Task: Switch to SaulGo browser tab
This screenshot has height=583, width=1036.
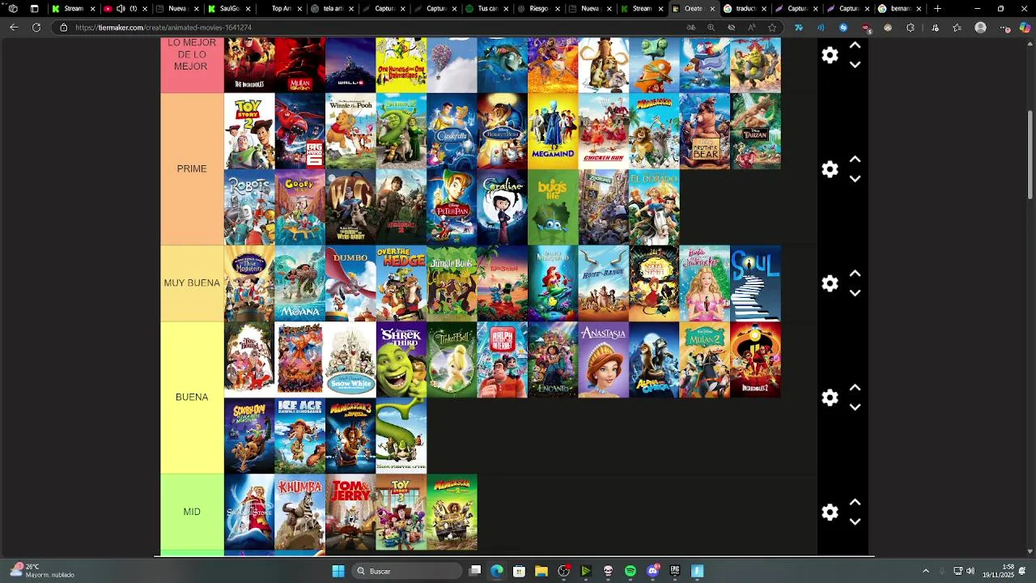Action: [x=228, y=9]
